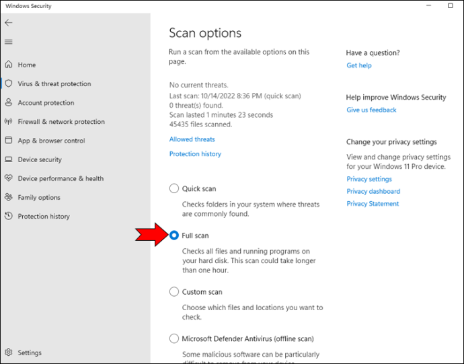
Task: Click 'Scan lasted 1 minutes 23 seconds'
Action: tap(221, 115)
